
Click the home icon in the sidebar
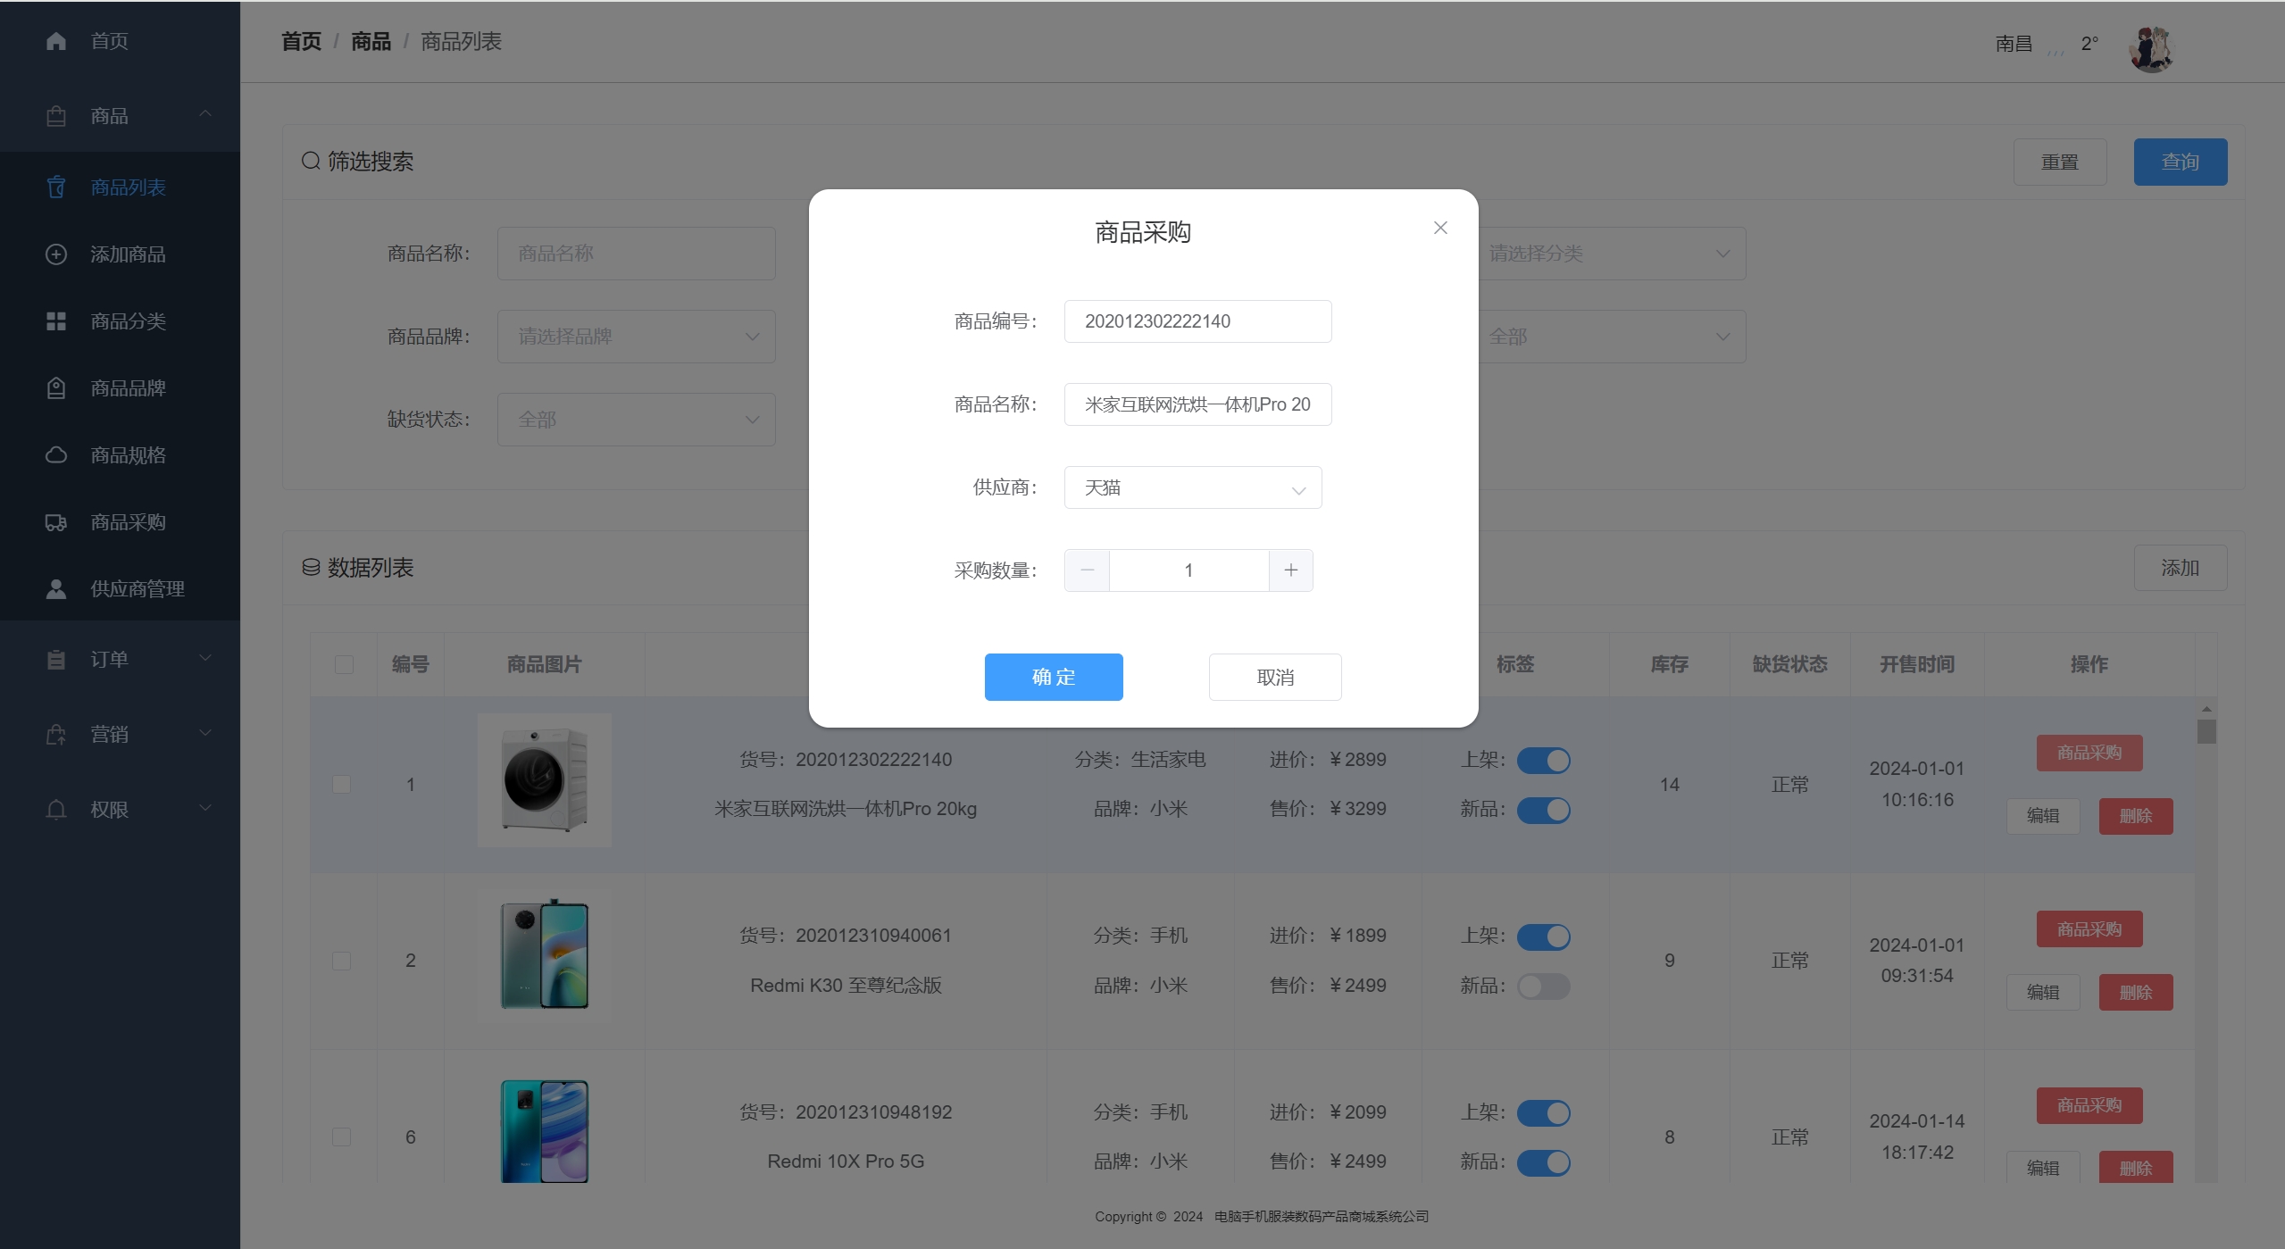click(55, 41)
